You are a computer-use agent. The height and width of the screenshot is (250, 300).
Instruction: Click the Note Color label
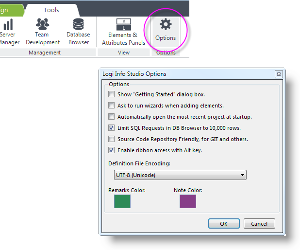(x=188, y=190)
